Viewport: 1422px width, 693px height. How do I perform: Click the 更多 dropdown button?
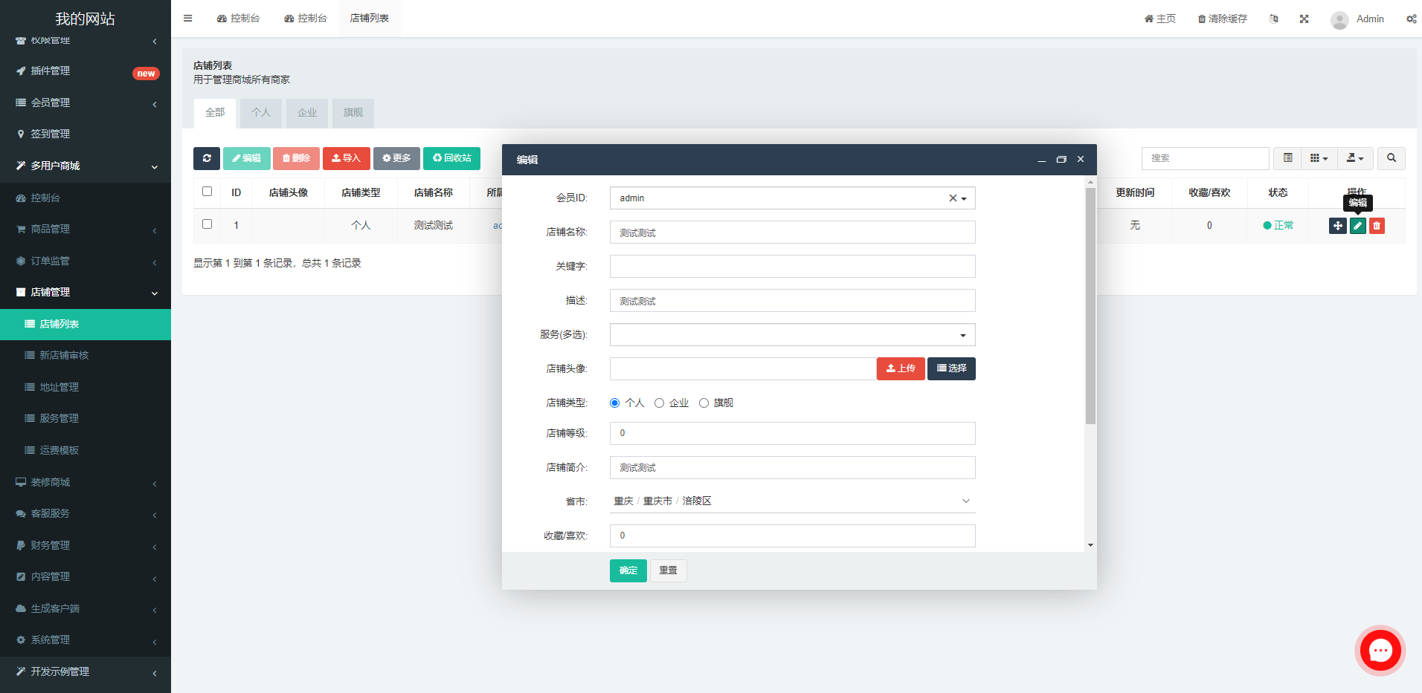(x=396, y=158)
